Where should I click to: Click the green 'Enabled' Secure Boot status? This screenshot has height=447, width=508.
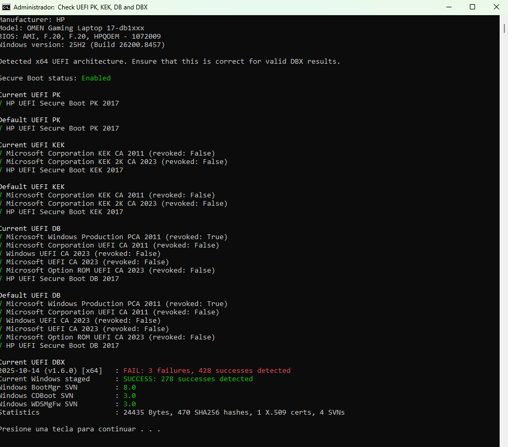pos(96,78)
